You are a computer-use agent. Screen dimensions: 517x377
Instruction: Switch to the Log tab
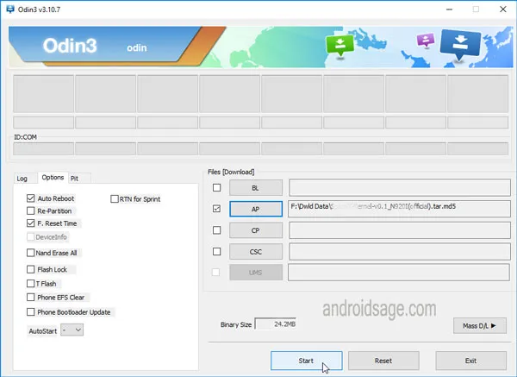[22, 179]
